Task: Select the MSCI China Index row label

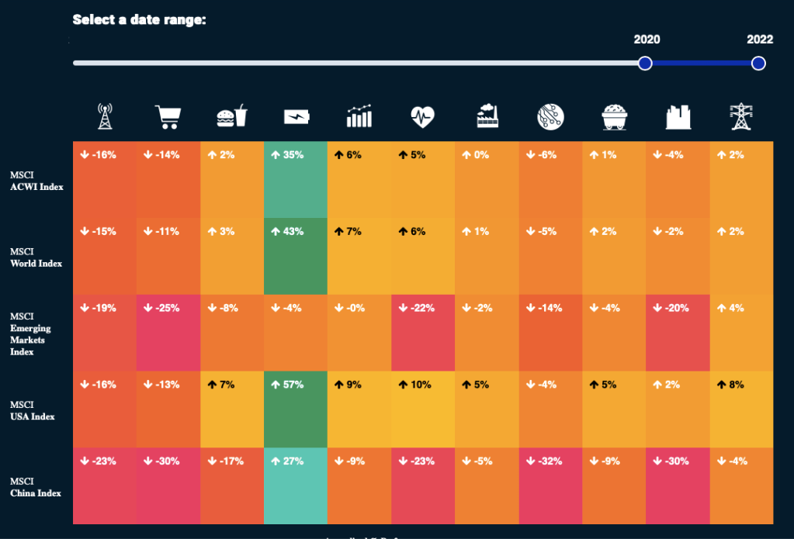Action: click(x=38, y=487)
